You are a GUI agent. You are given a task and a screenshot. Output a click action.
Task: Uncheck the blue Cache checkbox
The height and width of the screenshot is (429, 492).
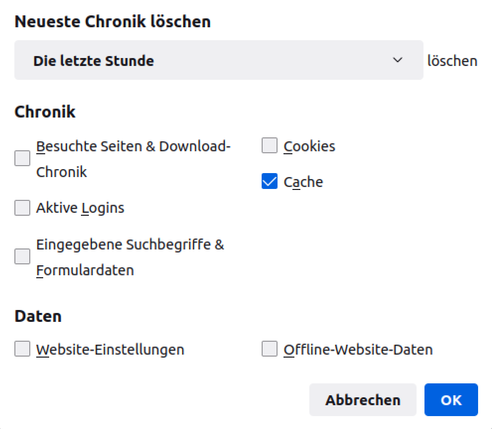point(270,182)
